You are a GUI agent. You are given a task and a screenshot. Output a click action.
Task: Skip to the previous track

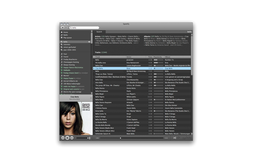click(63, 138)
